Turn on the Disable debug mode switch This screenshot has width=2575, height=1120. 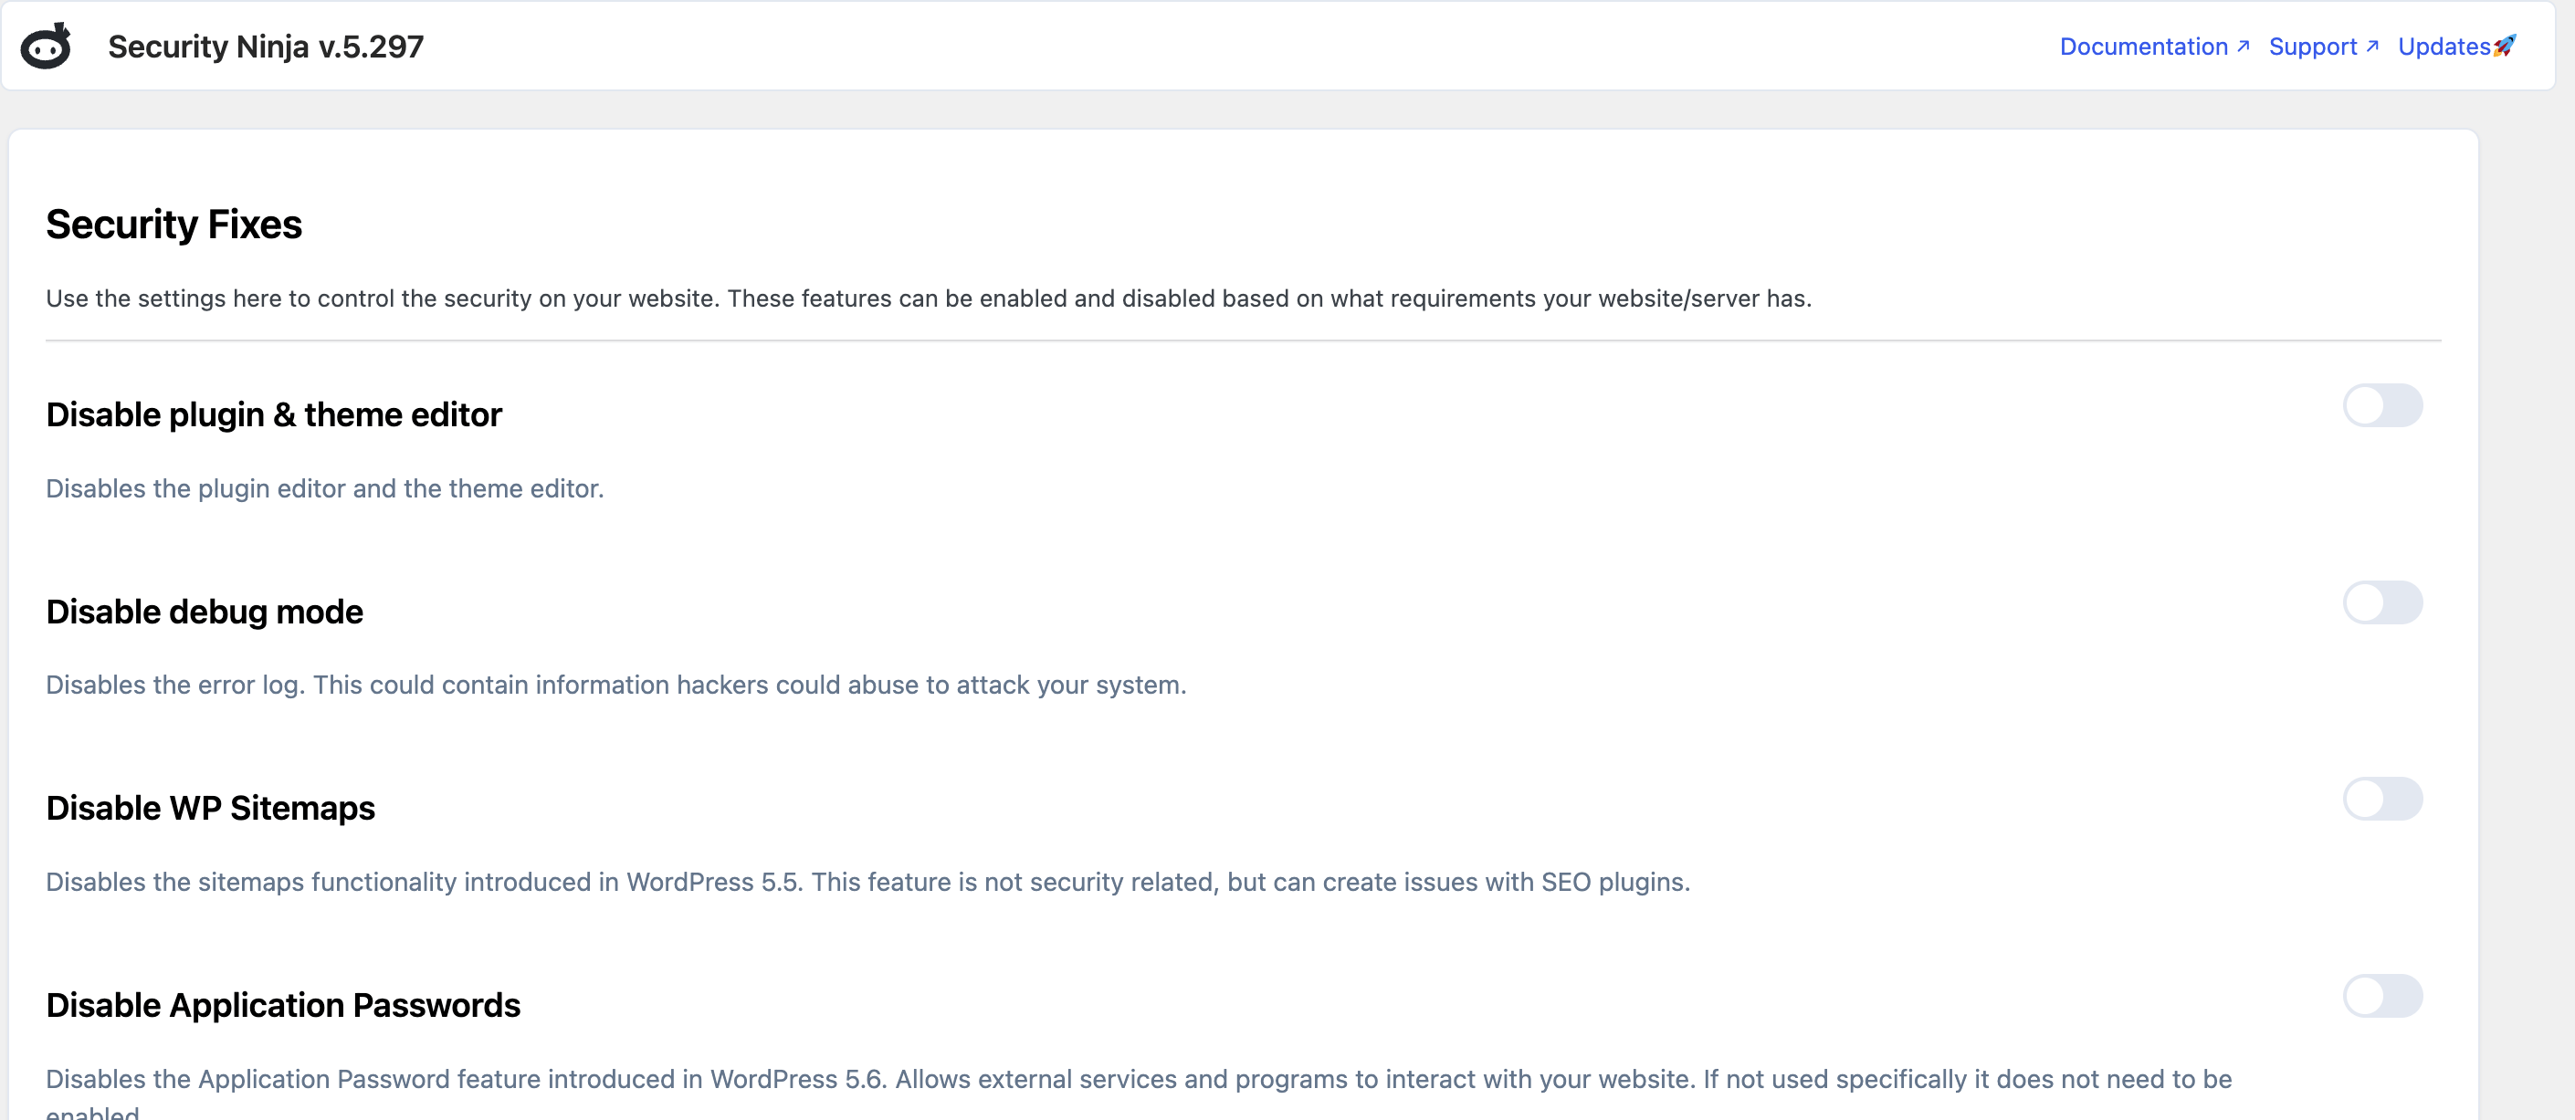(2383, 602)
